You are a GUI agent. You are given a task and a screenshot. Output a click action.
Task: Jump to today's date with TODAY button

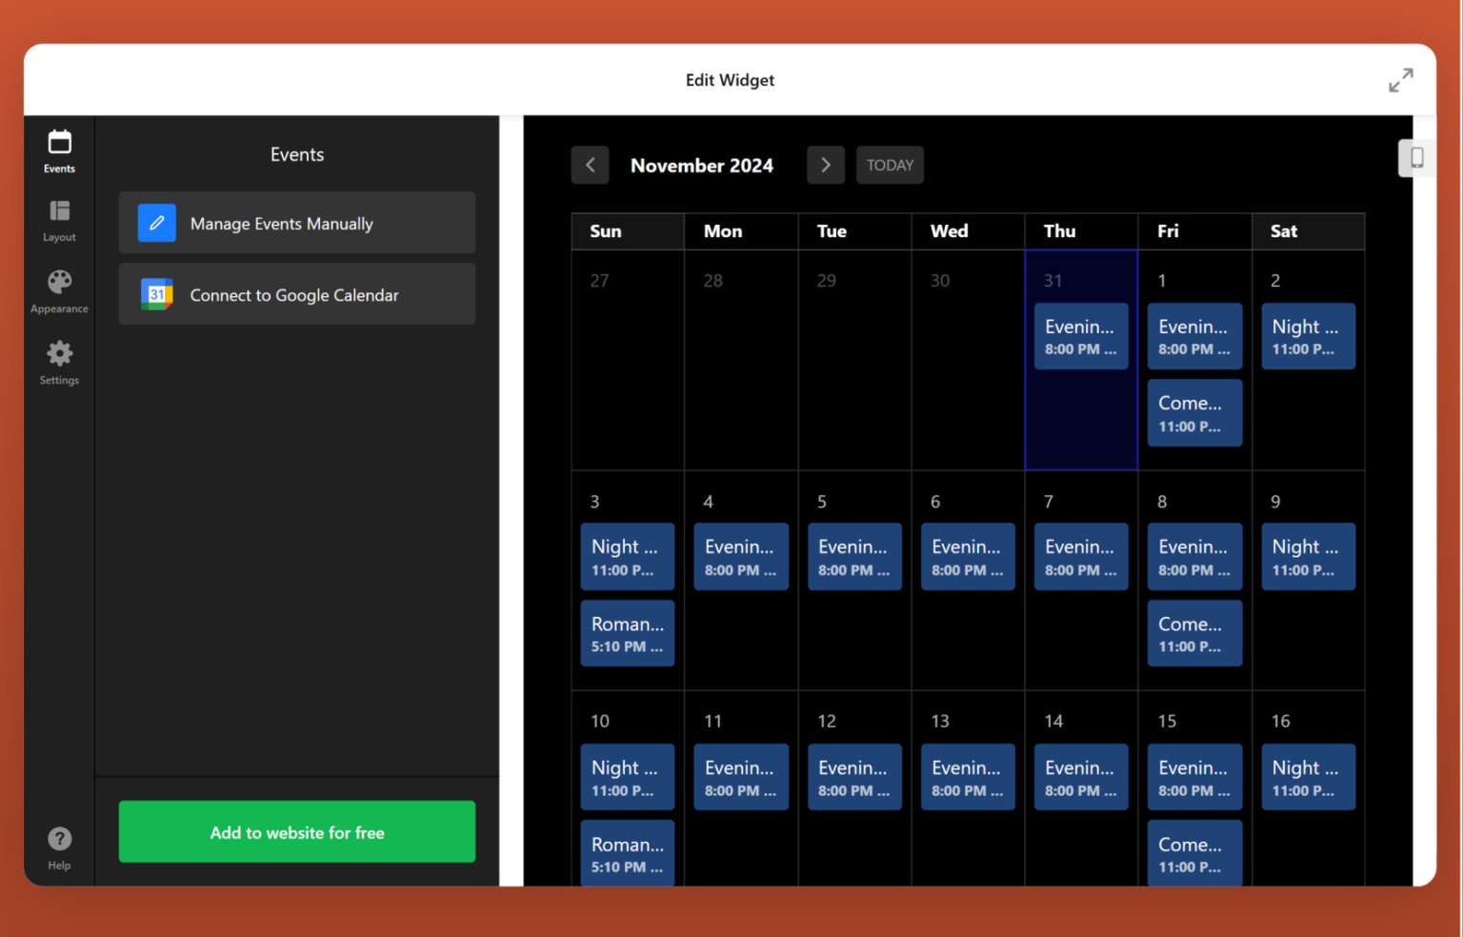point(889,165)
